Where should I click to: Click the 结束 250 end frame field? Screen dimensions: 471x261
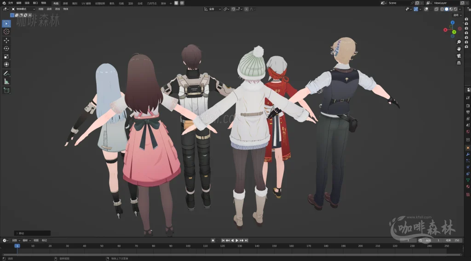453,240
